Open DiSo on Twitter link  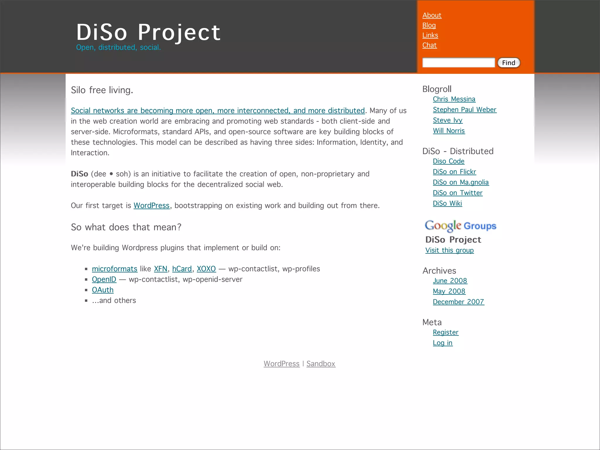coord(457,193)
